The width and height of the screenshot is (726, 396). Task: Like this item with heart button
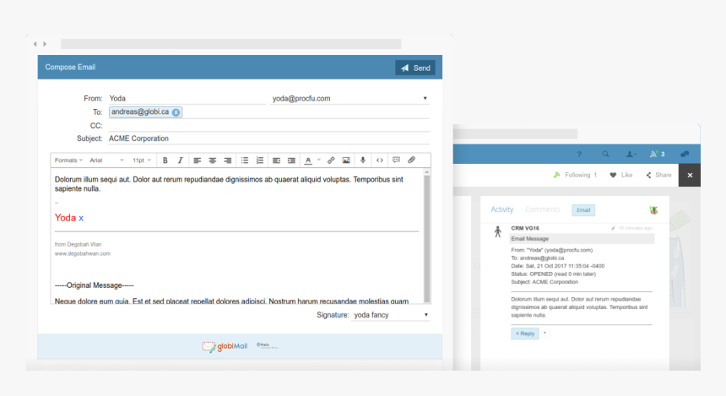[620, 175]
